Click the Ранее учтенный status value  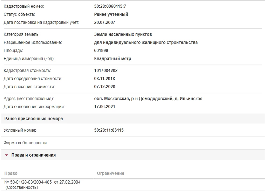pyautogui.click(x=111, y=14)
